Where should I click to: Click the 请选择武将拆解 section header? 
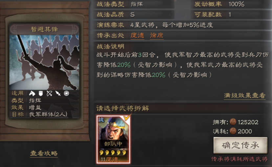[123, 108]
